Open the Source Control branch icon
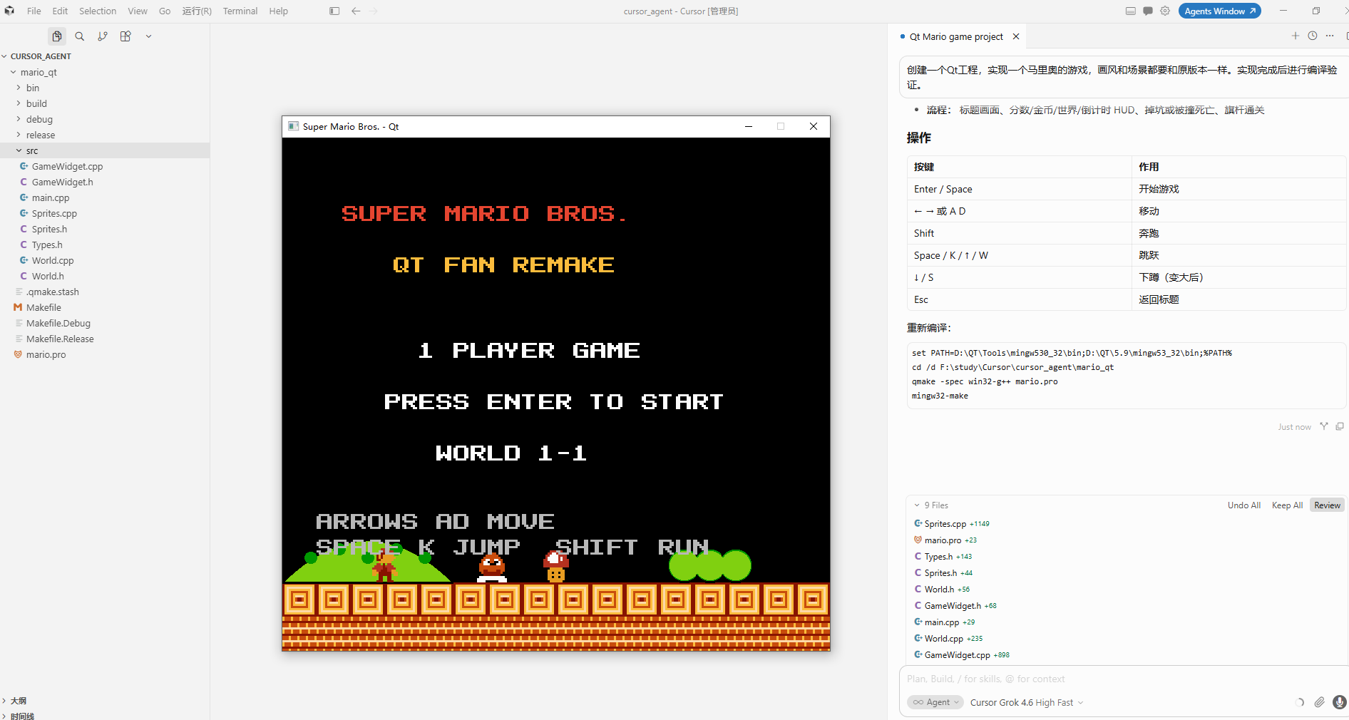 click(103, 36)
